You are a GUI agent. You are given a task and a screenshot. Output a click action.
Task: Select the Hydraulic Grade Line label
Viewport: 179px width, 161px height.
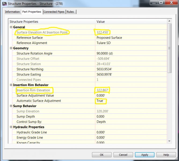(x=32, y=132)
